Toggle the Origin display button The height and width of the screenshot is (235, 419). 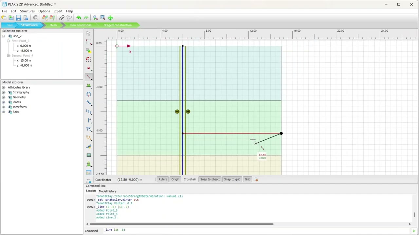pos(175,179)
